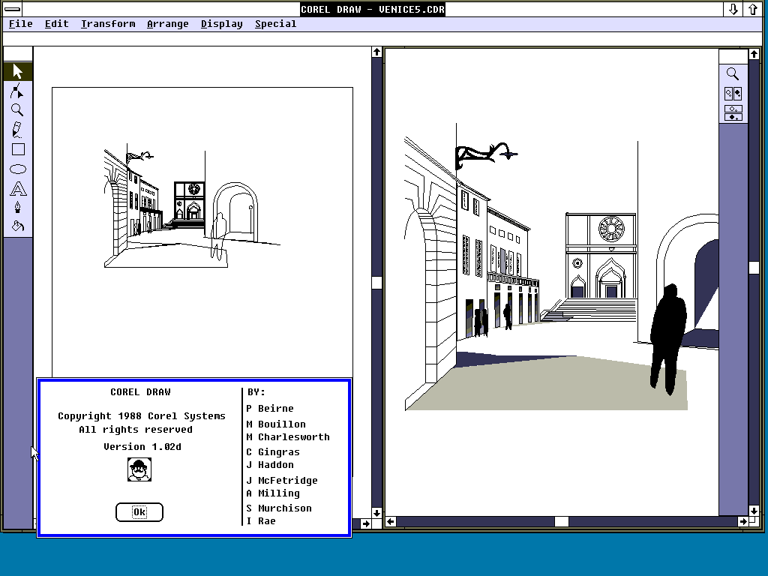Click the name 'J McFetridge' in credits
768x576 pixels.
pyautogui.click(x=282, y=481)
